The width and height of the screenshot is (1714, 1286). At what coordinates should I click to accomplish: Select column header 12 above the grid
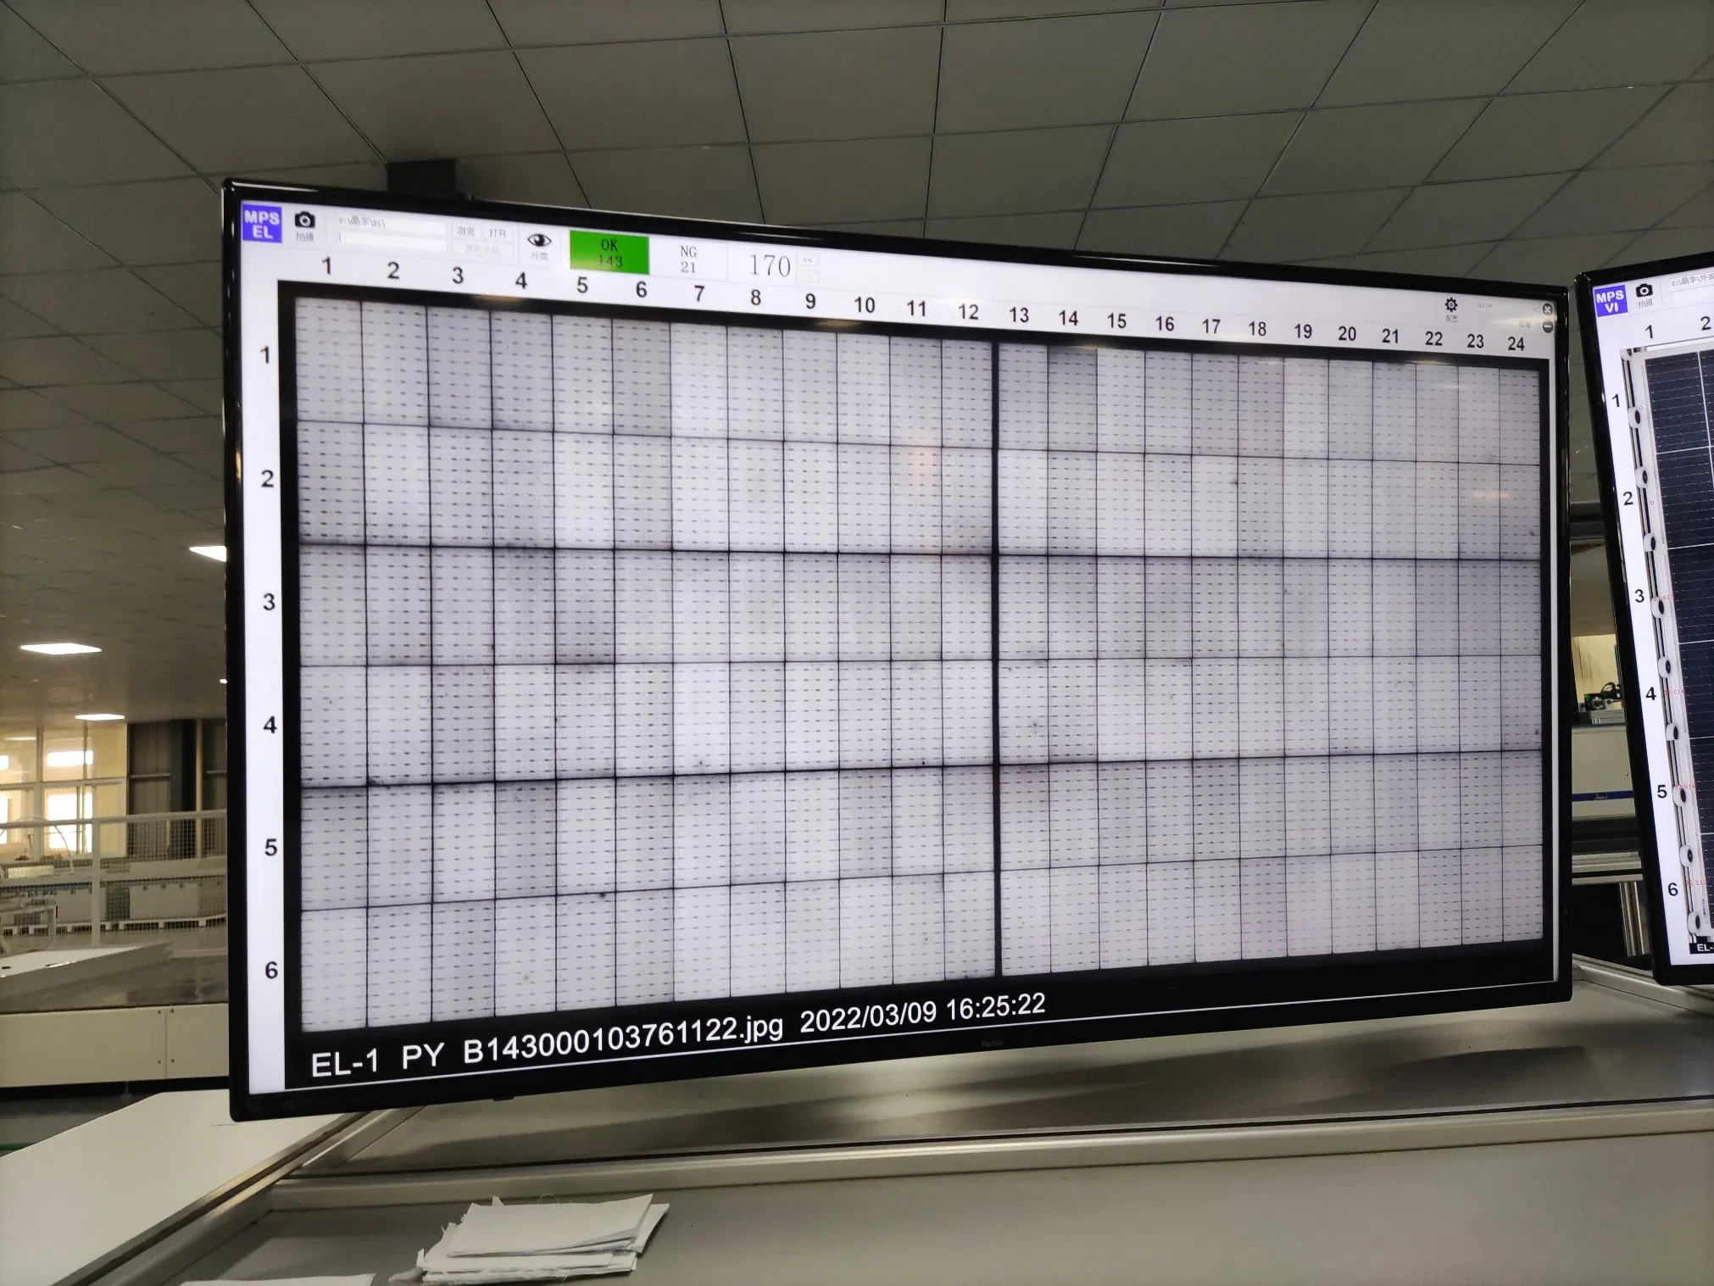pyautogui.click(x=967, y=312)
